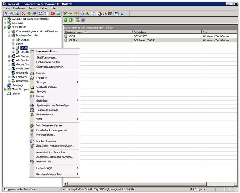Choose Eigenschaften... from context menu
The height and width of the screenshot is (193, 240).
click(54, 51)
